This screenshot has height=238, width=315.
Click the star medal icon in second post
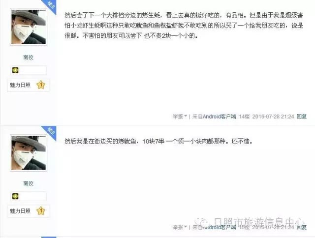coord(41,210)
